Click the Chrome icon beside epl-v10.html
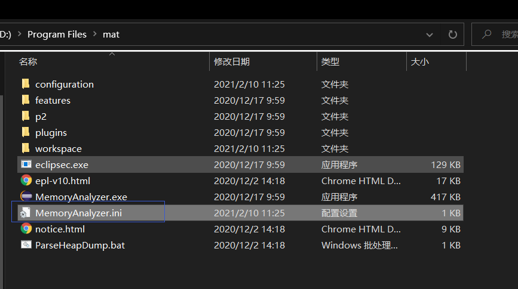 click(x=26, y=181)
